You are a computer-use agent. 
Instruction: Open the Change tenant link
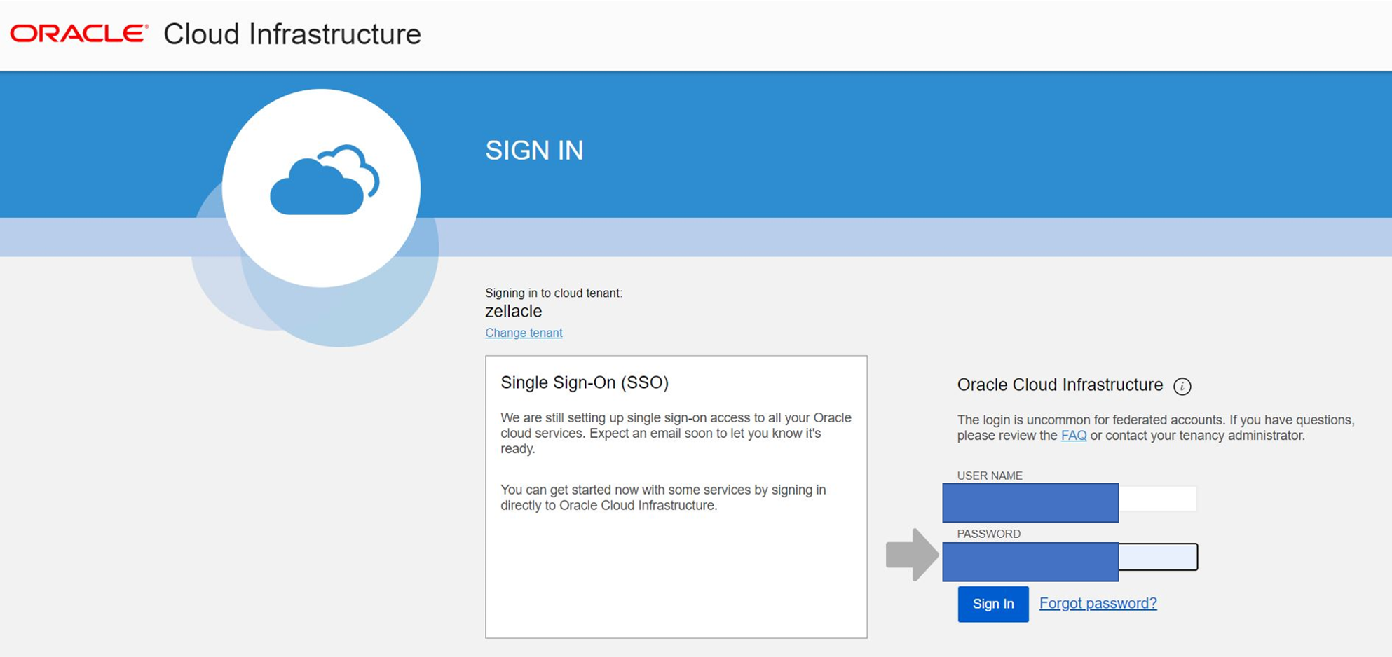pyautogui.click(x=524, y=333)
